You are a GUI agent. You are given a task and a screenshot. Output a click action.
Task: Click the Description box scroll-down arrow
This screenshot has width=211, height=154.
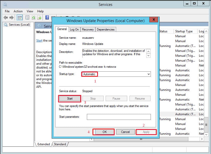[148, 55]
